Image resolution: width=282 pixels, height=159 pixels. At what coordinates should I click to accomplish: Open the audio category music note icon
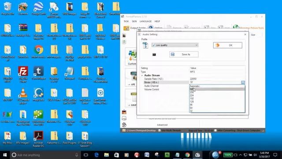point(124,42)
